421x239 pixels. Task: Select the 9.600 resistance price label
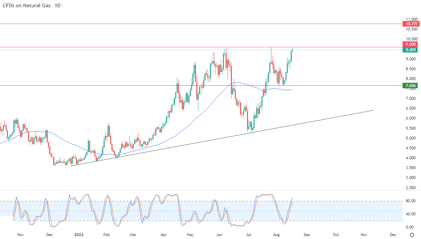[410, 44]
